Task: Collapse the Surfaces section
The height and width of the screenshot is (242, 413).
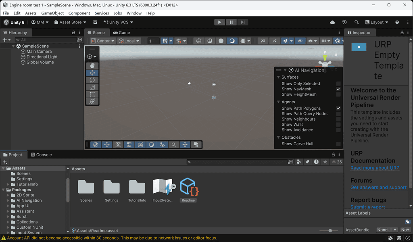Action: click(x=278, y=77)
